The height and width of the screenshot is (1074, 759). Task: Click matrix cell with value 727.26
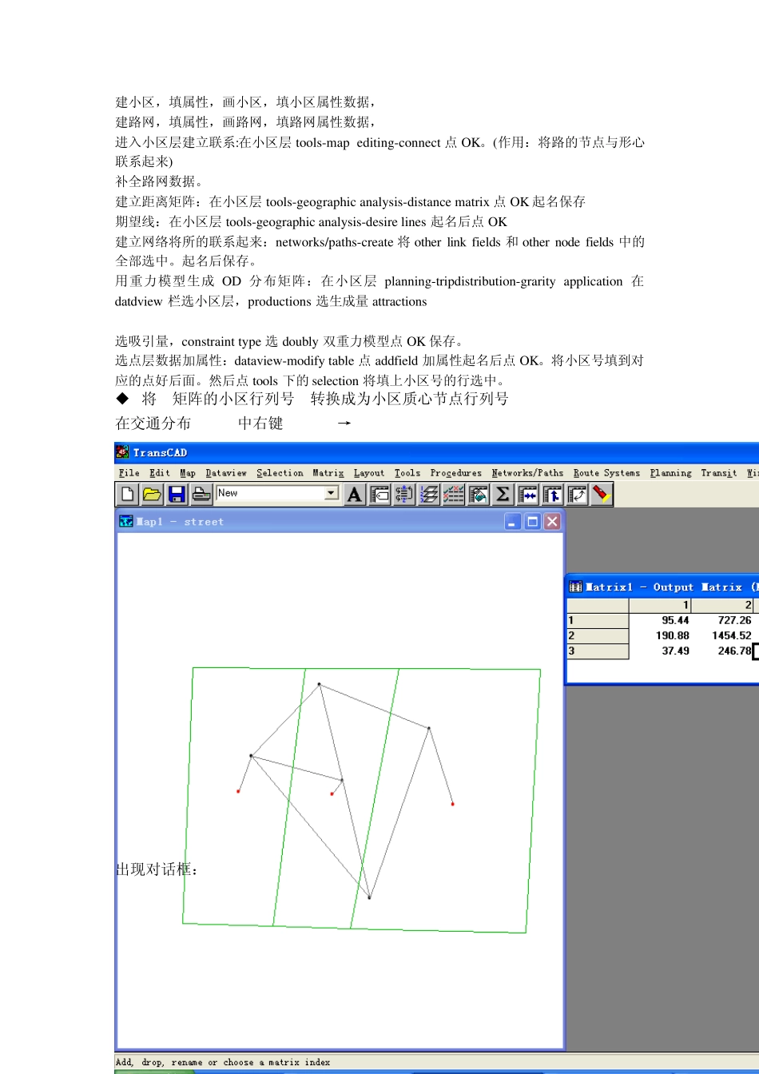click(x=722, y=620)
